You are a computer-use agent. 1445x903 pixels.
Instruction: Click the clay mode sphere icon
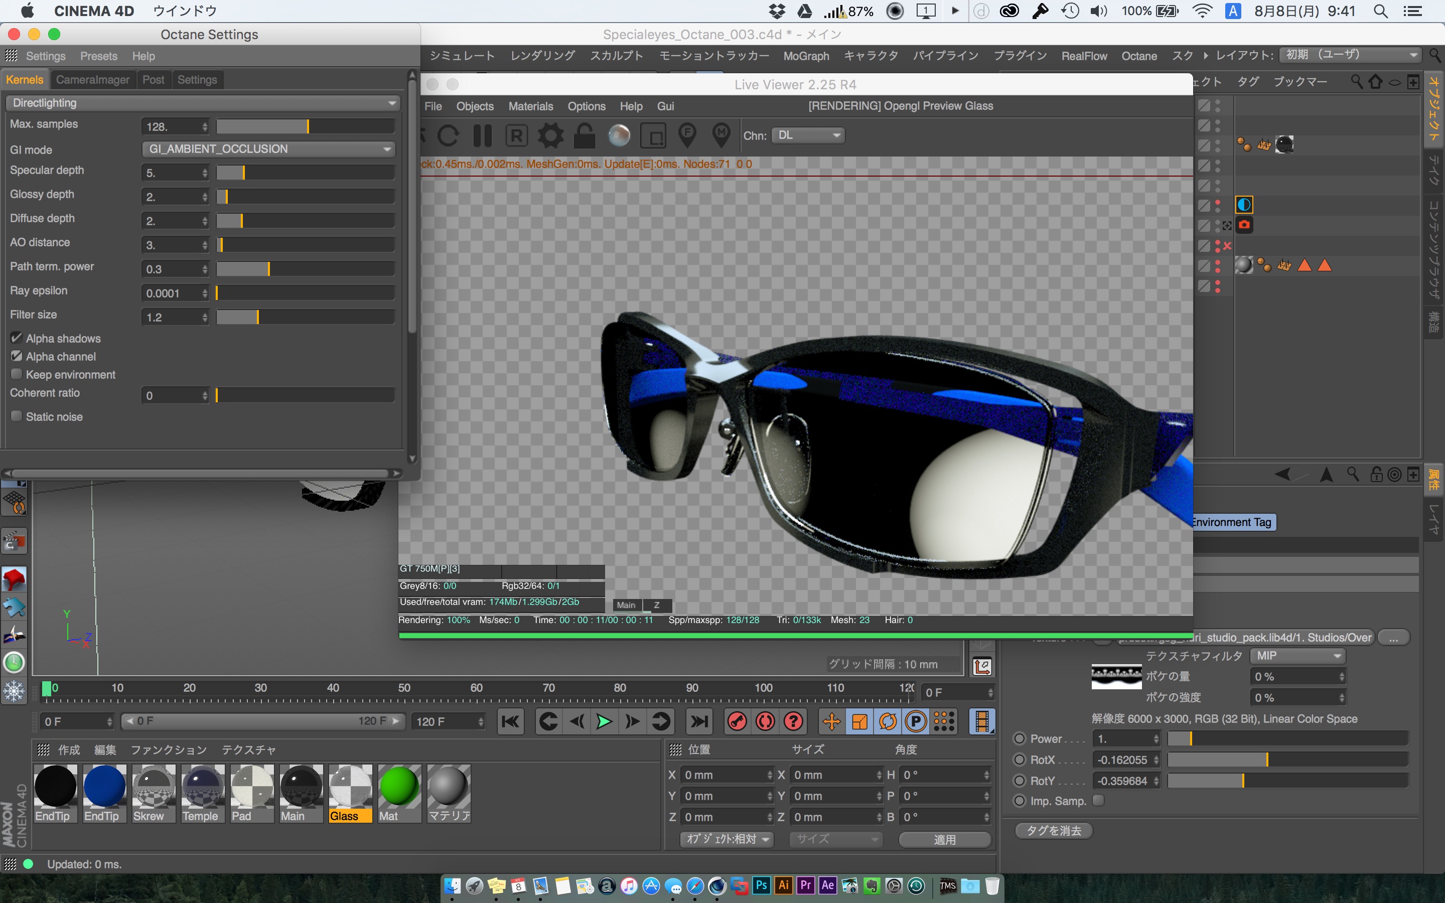coord(619,135)
